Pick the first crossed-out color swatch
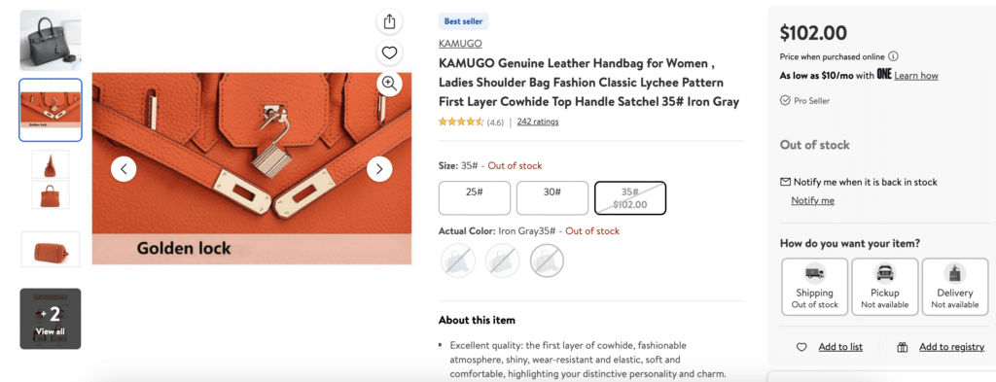This screenshot has height=382, width=996. pyautogui.click(x=458, y=260)
